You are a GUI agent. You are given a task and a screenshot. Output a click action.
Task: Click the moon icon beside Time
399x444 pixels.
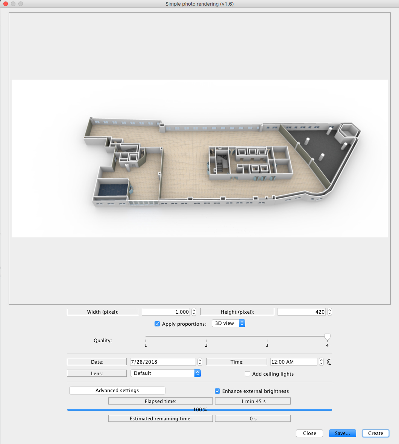(x=329, y=362)
